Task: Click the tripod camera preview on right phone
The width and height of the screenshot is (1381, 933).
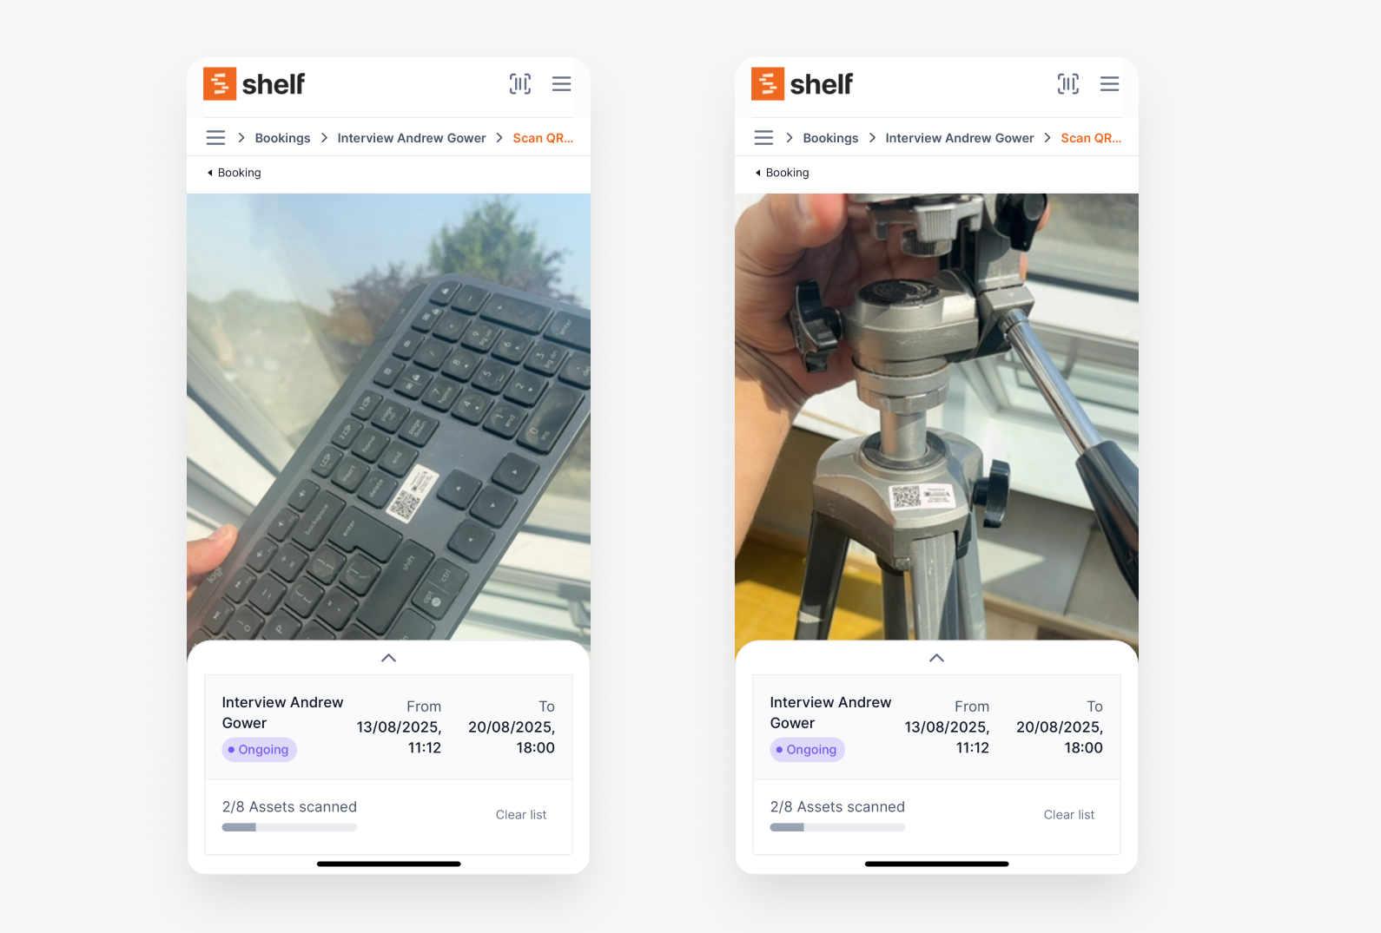Action: click(x=936, y=417)
